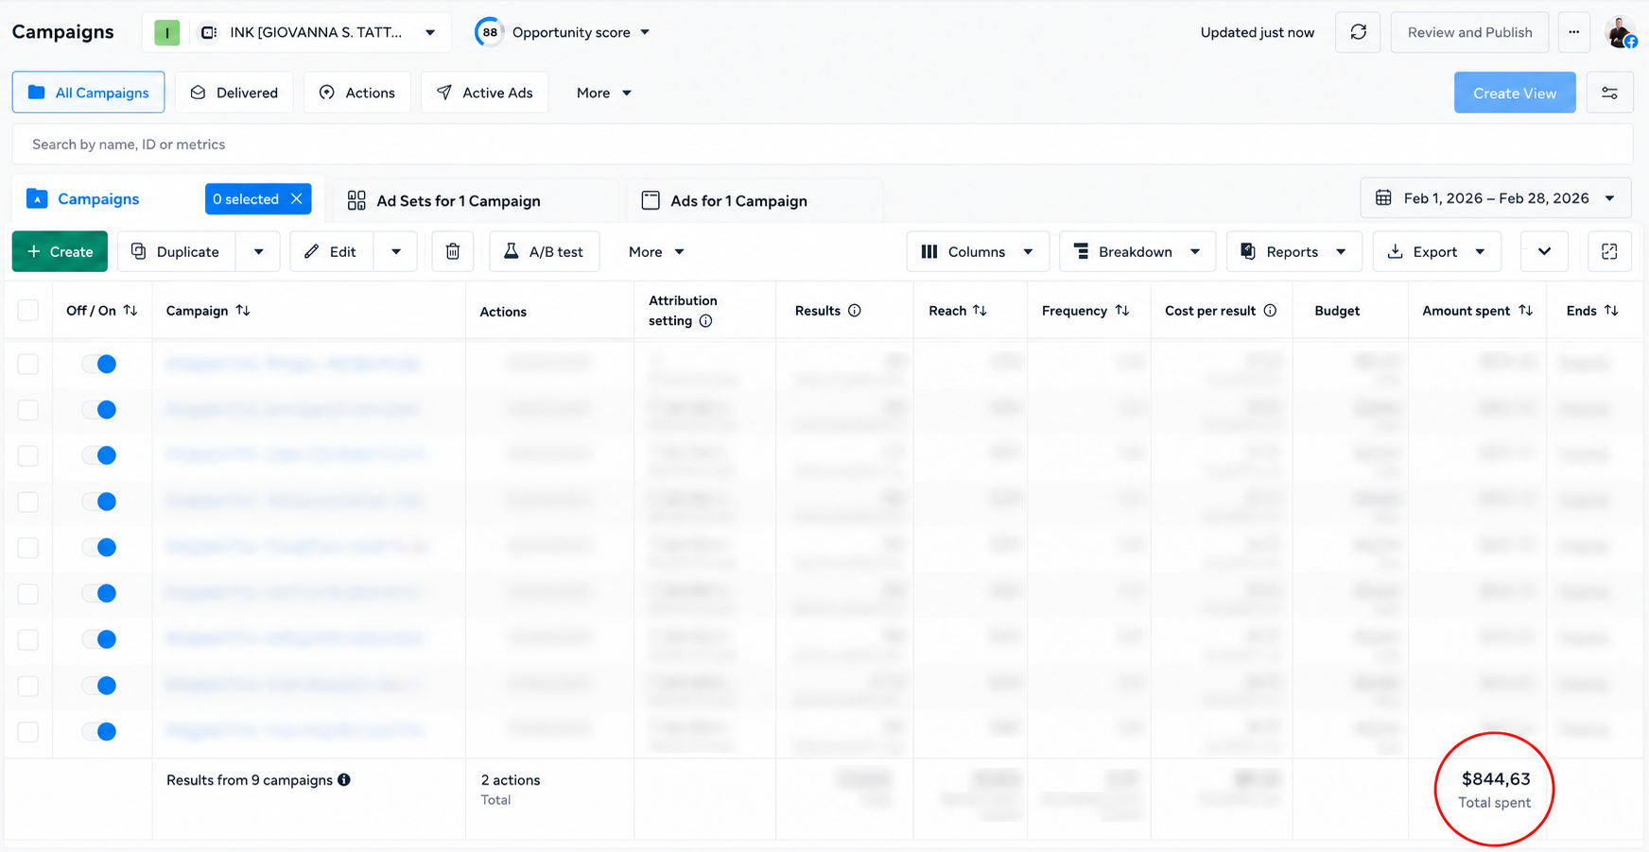Select the All Campaigns view tab
This screenshot has height=852, width=1649.
pyautogui.click(x=88, y=93)
